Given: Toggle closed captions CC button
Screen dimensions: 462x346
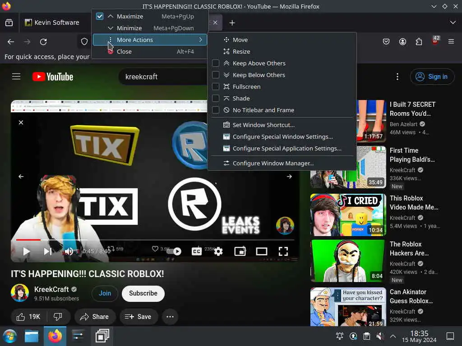Looking at the screenshot, I should [x=197, y=251].
